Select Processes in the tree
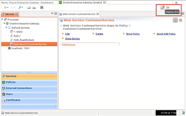Screen dimensions: 186x116 (x=13, y=19)
